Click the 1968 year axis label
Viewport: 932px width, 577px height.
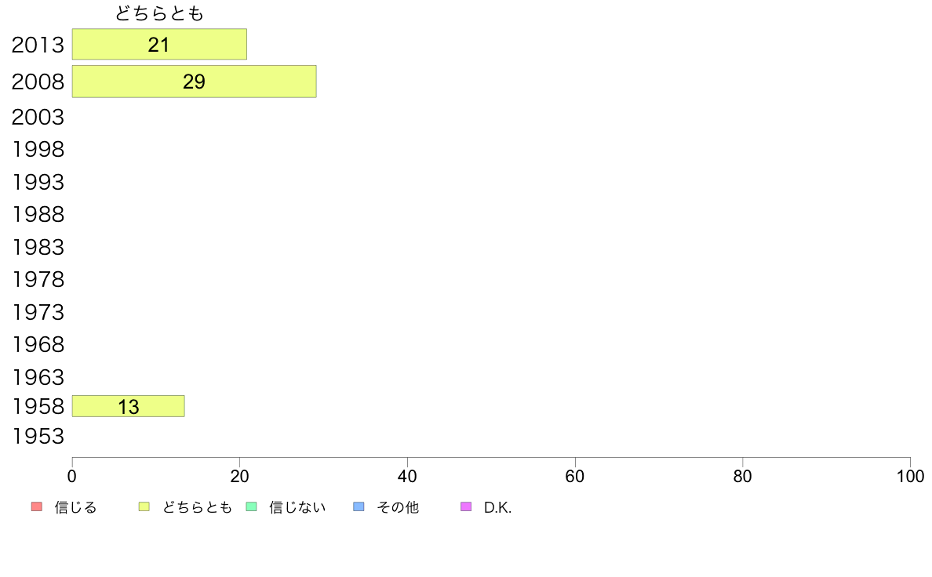(x=38, y=345)
